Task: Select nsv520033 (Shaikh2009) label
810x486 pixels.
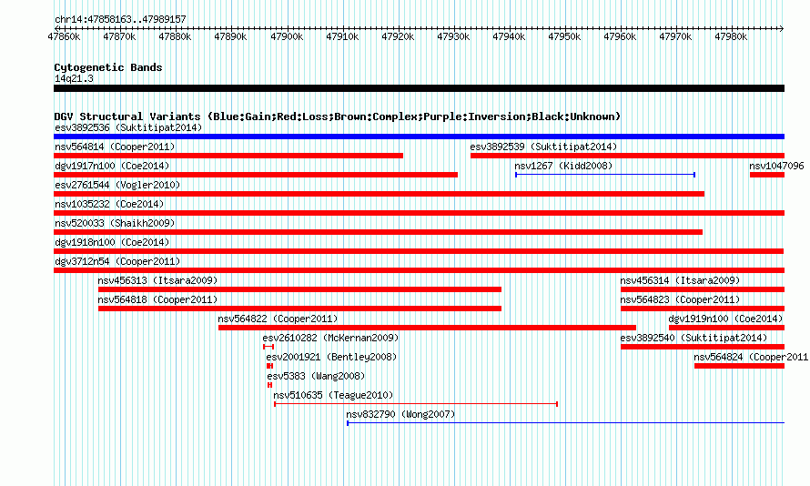Action: (x=115, y=224)
